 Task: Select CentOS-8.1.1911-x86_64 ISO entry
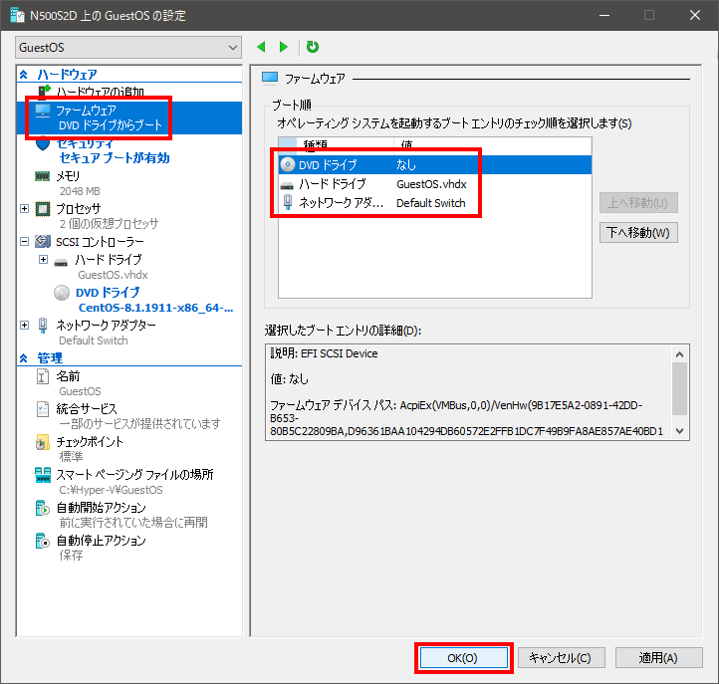[156, 308]
